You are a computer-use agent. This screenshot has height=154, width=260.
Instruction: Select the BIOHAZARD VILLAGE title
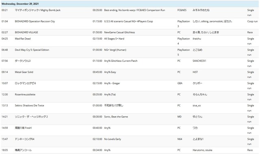click(26, 33)
